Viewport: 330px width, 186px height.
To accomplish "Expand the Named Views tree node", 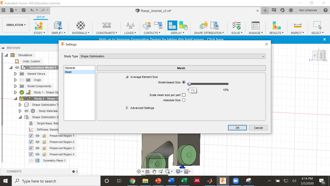I will pos(15,74).
